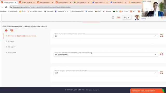The height and width of the screenshot is (93, 166).
Task: Open the Distributor status dropdown set to 'не применимо'
Action: coord(106,55)
